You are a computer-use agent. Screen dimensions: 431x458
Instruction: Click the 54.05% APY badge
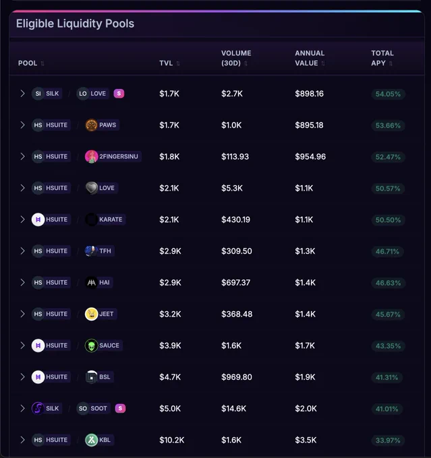[x=388, y=94]
